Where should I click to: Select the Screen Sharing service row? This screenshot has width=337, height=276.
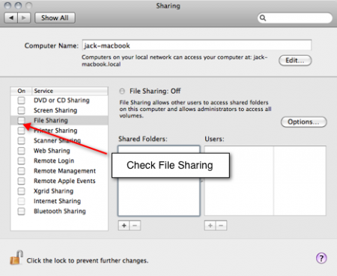click(59, 110)
